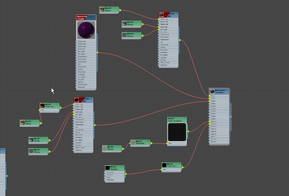289x196 pixels.
Task: Collapse the Material #28 VRayMtl node
Action: 176,14
